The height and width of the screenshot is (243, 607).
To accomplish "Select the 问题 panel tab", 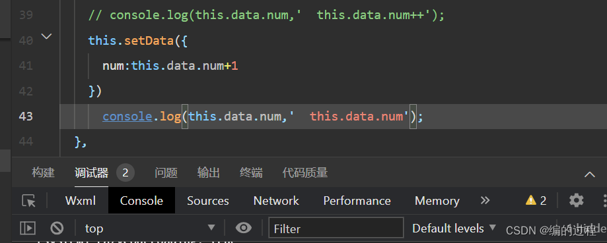I will tap(166, 173).
